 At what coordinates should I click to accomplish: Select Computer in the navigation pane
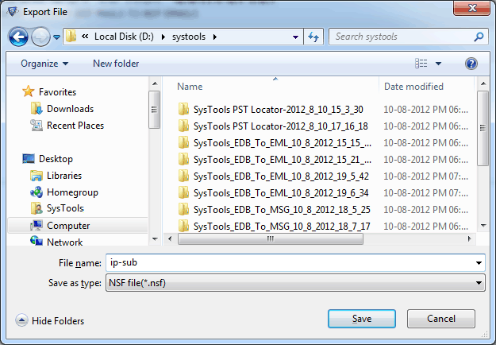click(68, 226)
